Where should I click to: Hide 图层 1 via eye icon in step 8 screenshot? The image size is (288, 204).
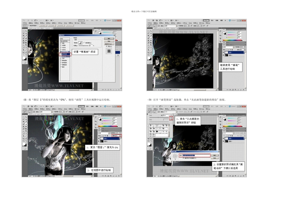click(98, 138)
